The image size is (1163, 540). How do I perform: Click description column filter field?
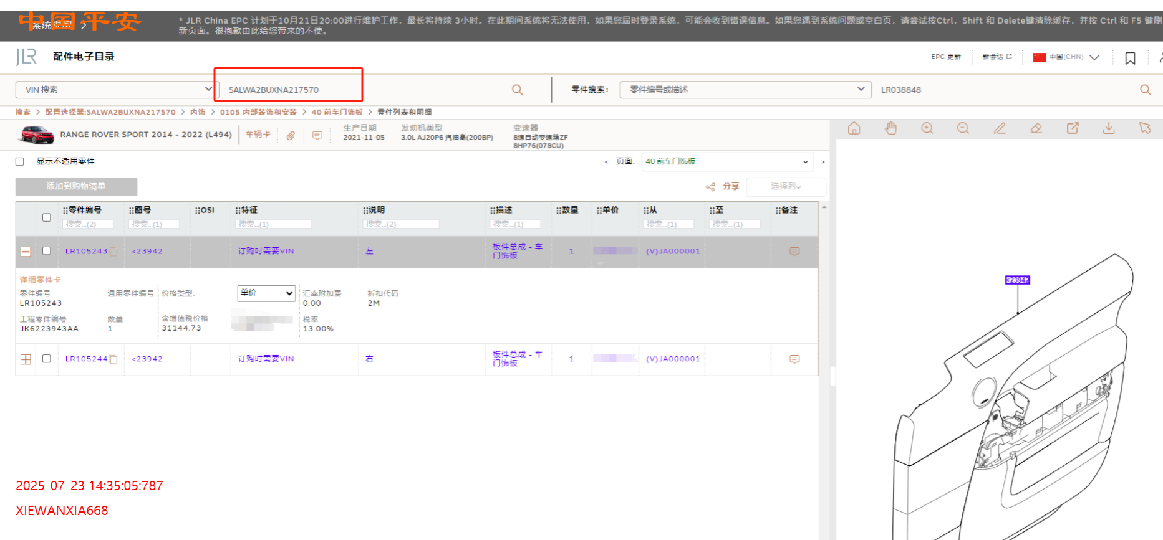pyautogui.click(x=516, y=224)
